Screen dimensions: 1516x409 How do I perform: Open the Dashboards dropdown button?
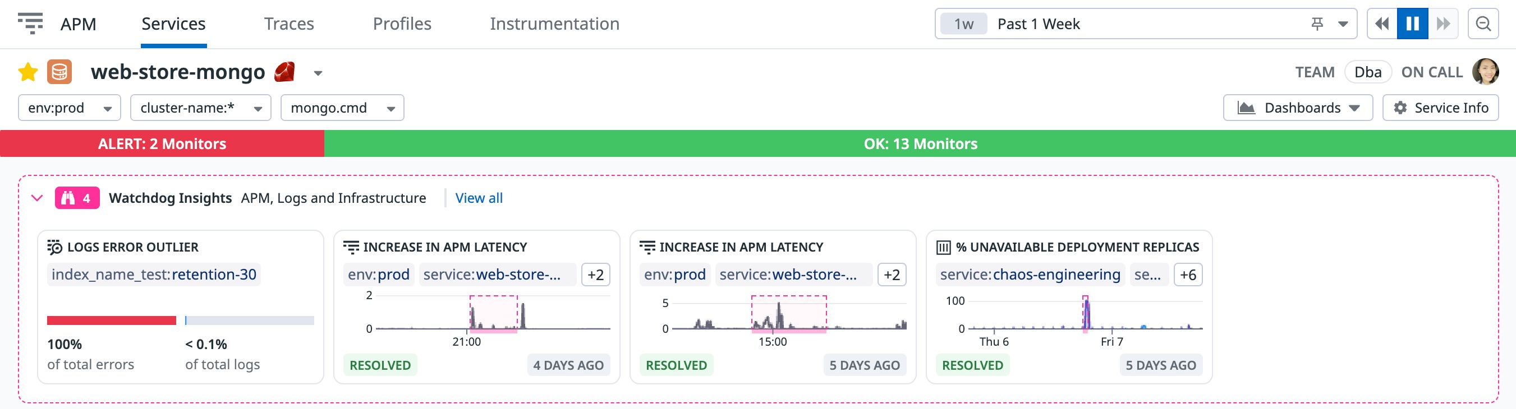(x=1298, y=108)
